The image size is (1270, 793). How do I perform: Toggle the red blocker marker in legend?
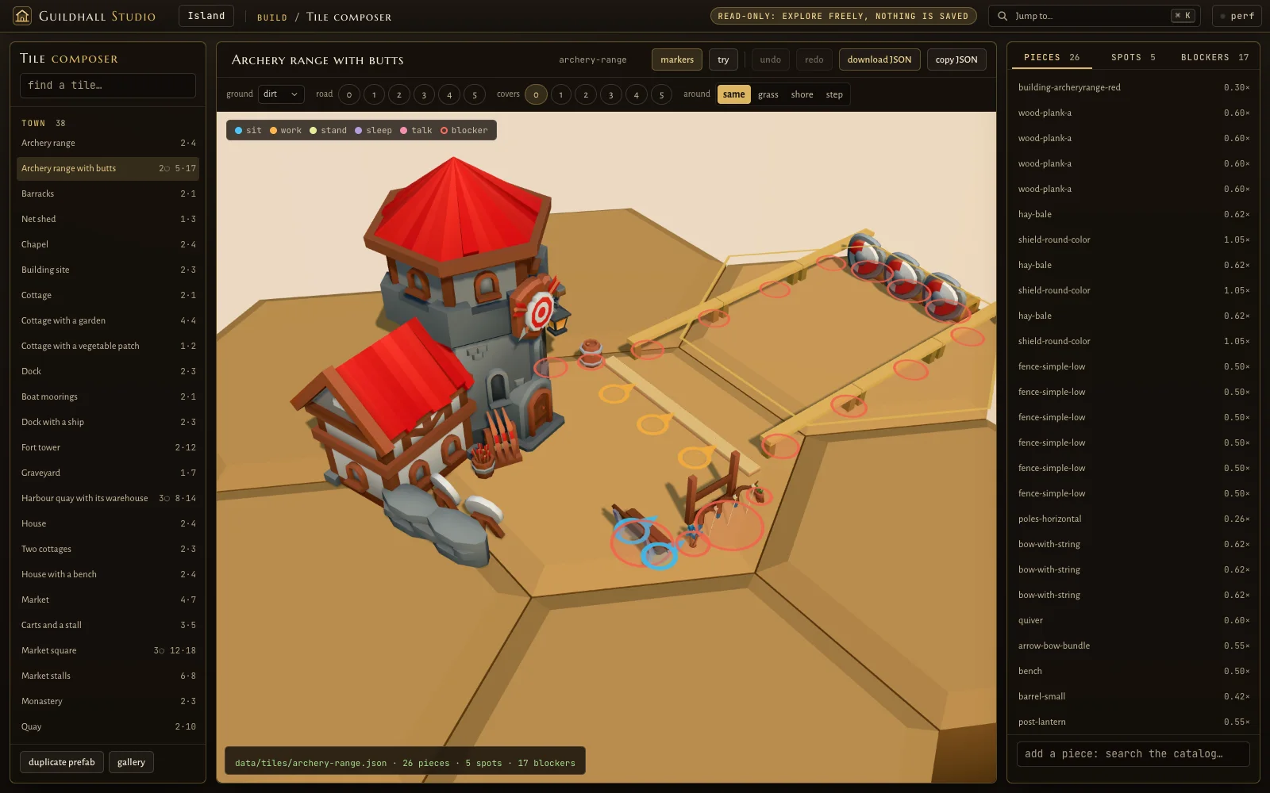coord(464,130)
